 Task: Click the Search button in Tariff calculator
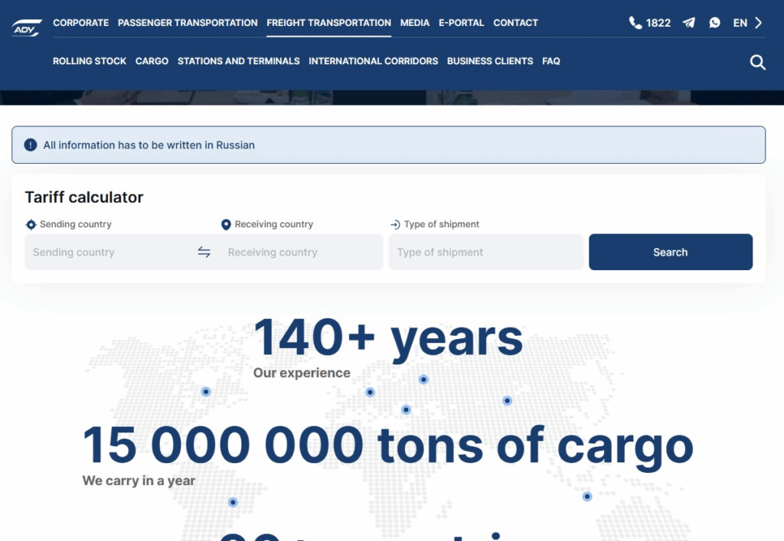[671, 253]
